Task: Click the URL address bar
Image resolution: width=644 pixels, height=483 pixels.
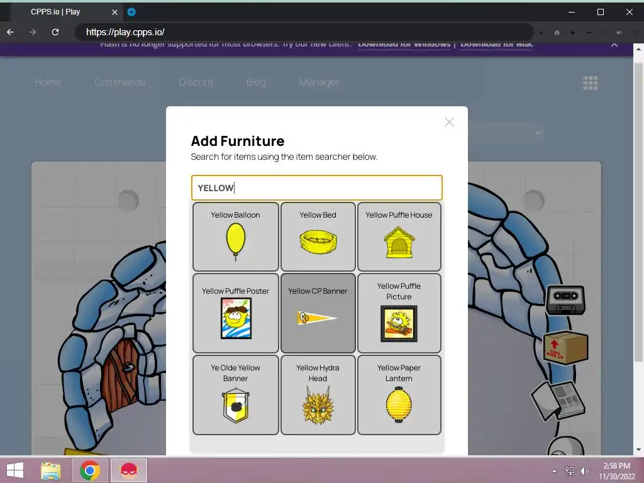Action: click(x=304, y=32)
